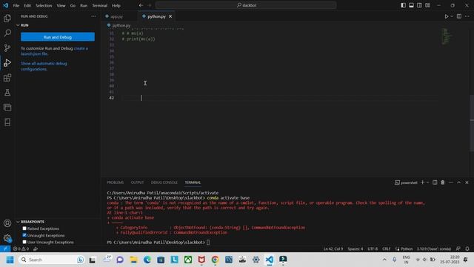Run Python file with the play icon
Screen dimensions: 474x267
[x=447, y=16]
